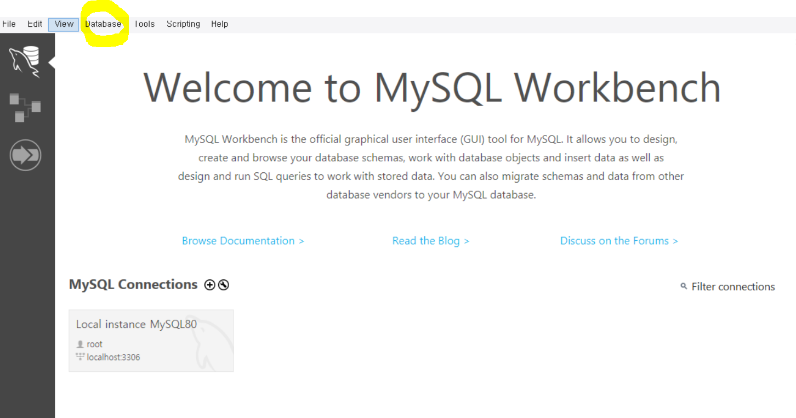
Task: Add a new MySQL connection with plus icon
Action: (x=209, y=285)
